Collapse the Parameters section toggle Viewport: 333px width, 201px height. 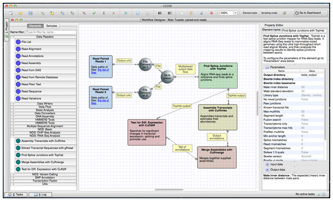pos(268,67)
